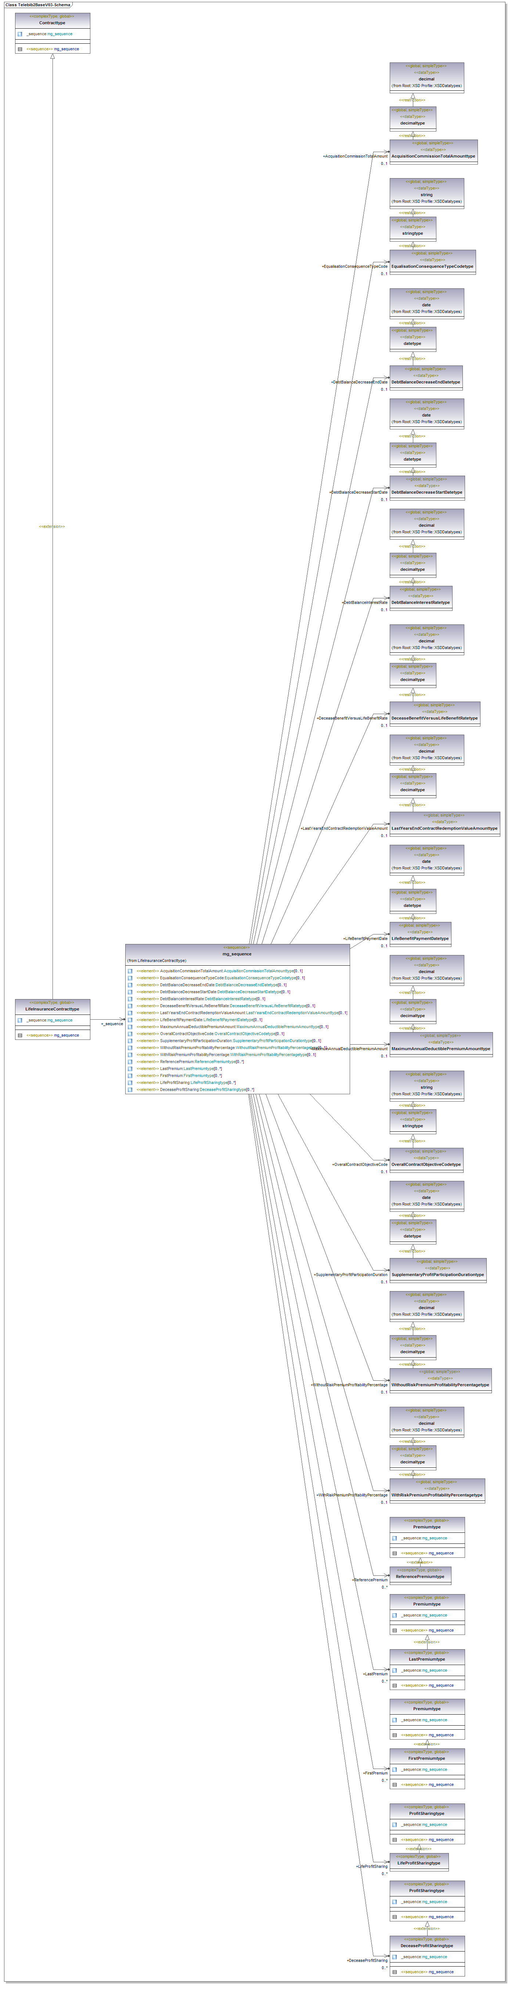Click the sequence operation icon in LifeInsuranceContracttype
Image resolution: width=515 pixels, height=1989 pixels.
pos(20,1035)
